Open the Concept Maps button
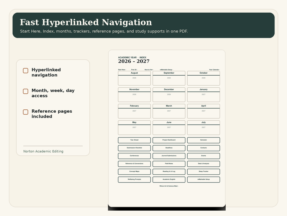The image size is (287, 216). (x=134, y=172)
